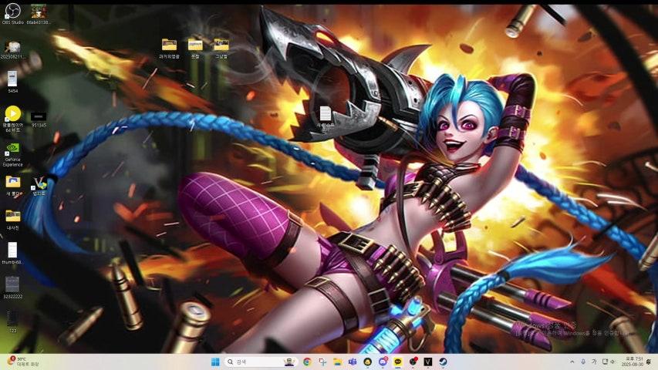658x370 pixels.
Task: Select the 951345 file icon
Action: click(39, 119)
